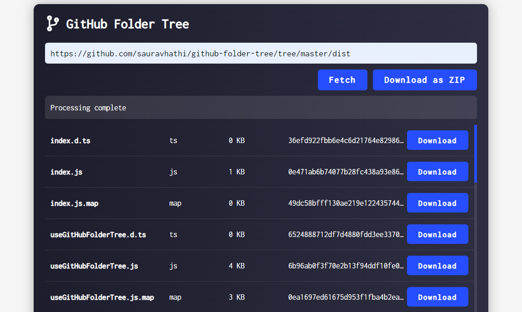Download the index.js file

point(437,172)
